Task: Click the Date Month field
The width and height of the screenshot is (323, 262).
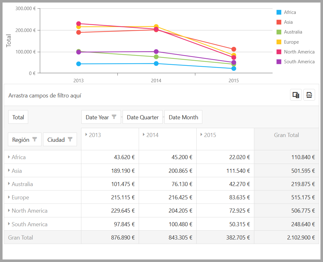Action: (x=183, y=117)
